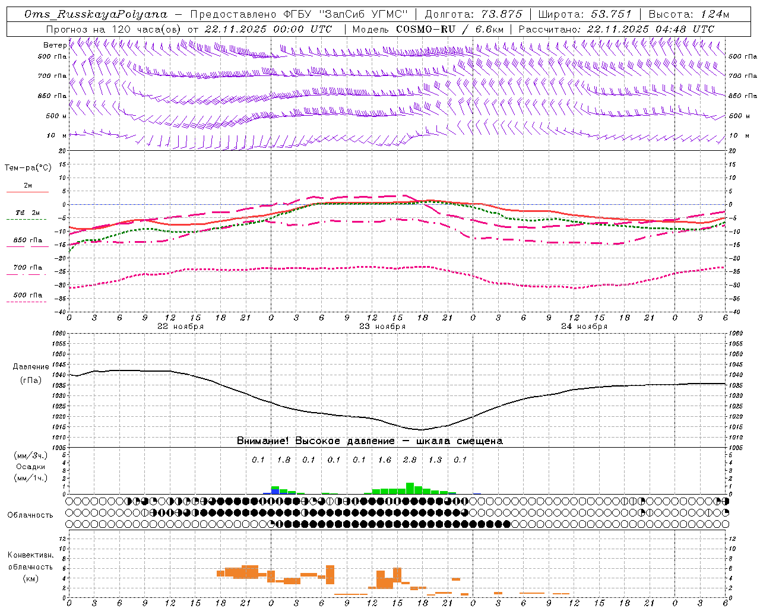Click the "Осадки" precipitation label
This screenshot has height=608, width=760.
(30, 467)
